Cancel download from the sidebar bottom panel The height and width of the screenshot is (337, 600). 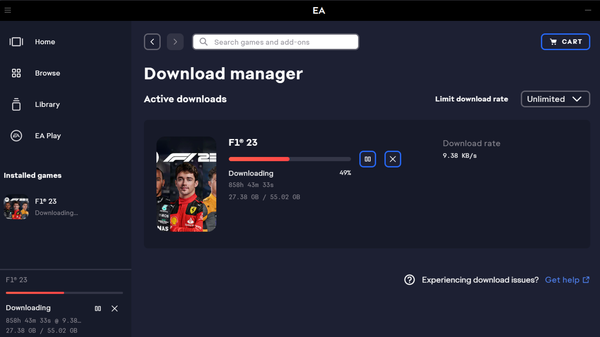point(115,309)
